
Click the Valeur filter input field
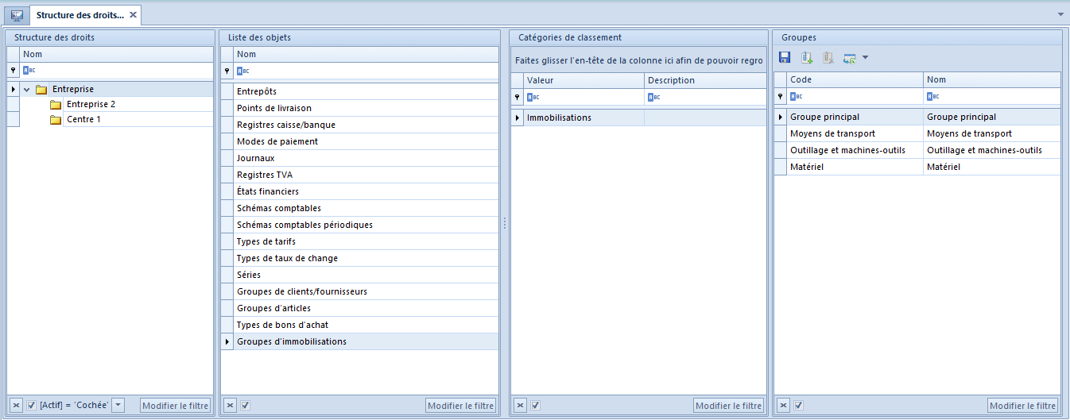coord(584,97)
